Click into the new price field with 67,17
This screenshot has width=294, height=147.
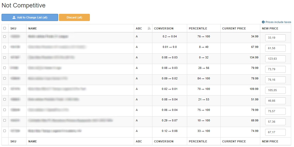(x=275, y=132)
